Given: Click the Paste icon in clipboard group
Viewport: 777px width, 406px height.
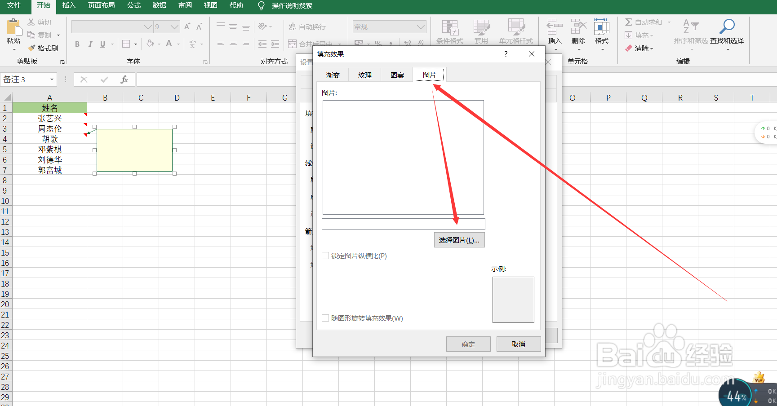Looking at the screenshot, I should [14, 27].
